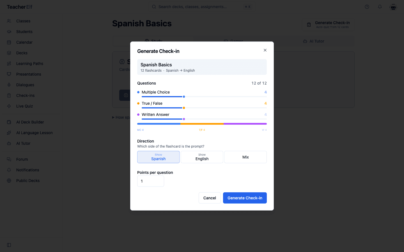404x252 pixels.
Task: Click the Students graduation cap icon
Action: pos(9,32)
